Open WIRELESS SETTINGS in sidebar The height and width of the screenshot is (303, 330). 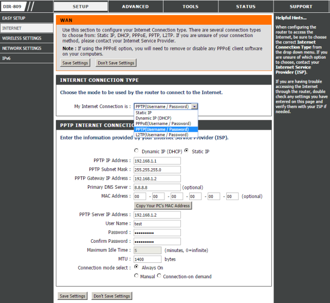[x=27, y=38]
